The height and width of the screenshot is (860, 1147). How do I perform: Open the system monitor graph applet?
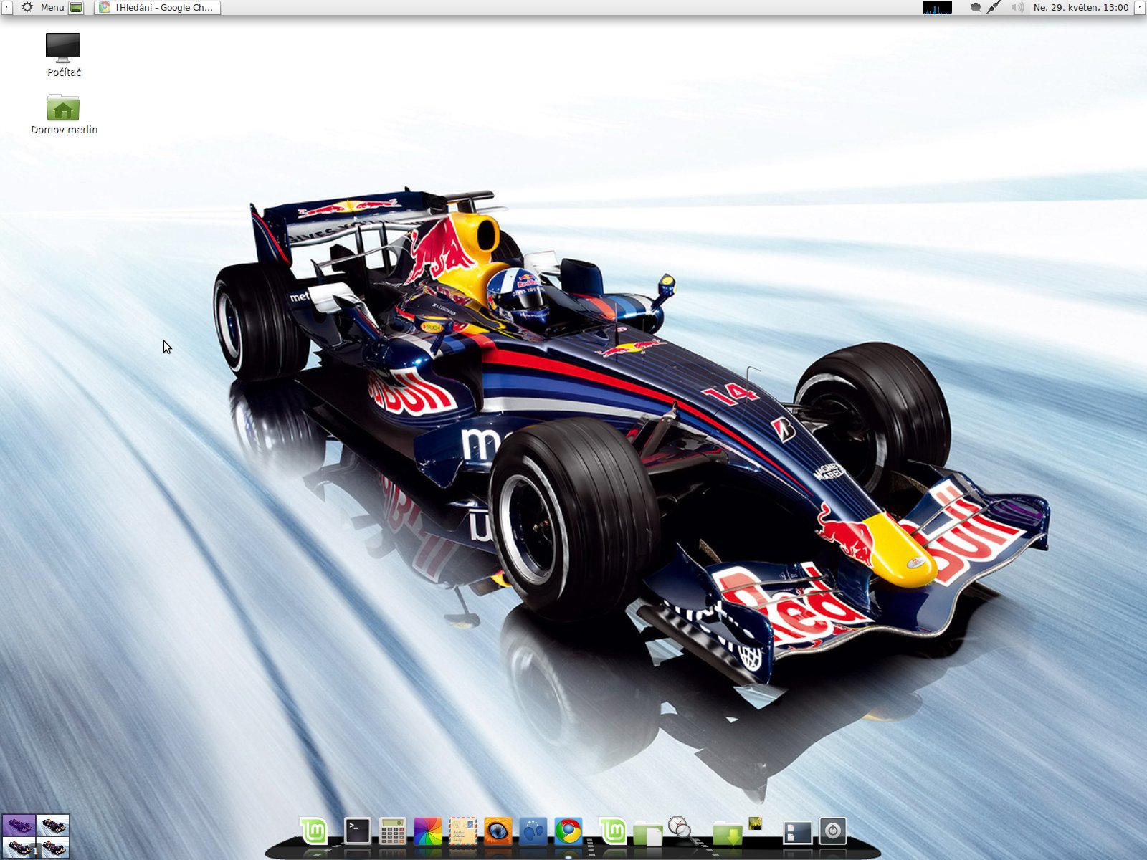[938, 7]
